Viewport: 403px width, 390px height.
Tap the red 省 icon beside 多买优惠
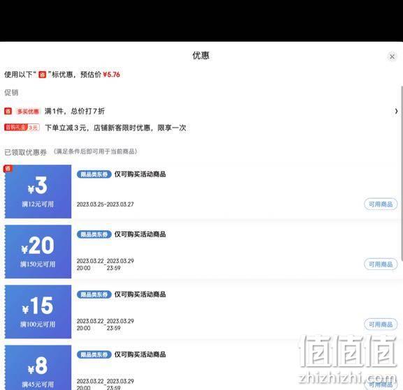pyautogui.click(x=8, y=111)
